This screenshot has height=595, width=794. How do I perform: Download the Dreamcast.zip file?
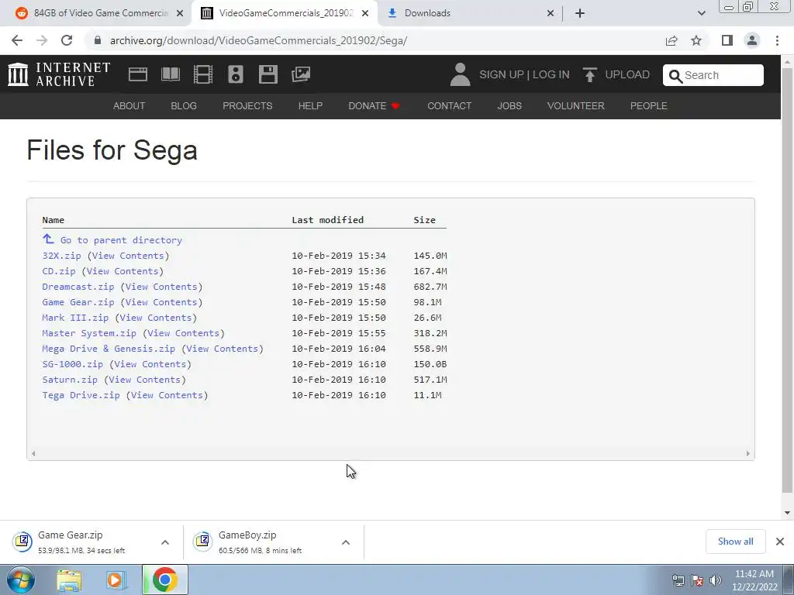(78, 287)
